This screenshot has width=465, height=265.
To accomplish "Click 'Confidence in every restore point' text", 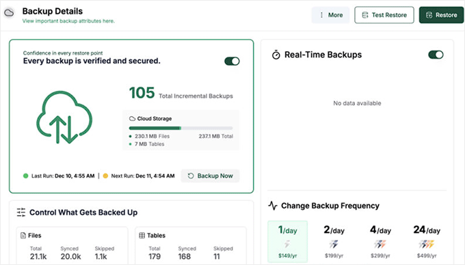I will (63, 53).
